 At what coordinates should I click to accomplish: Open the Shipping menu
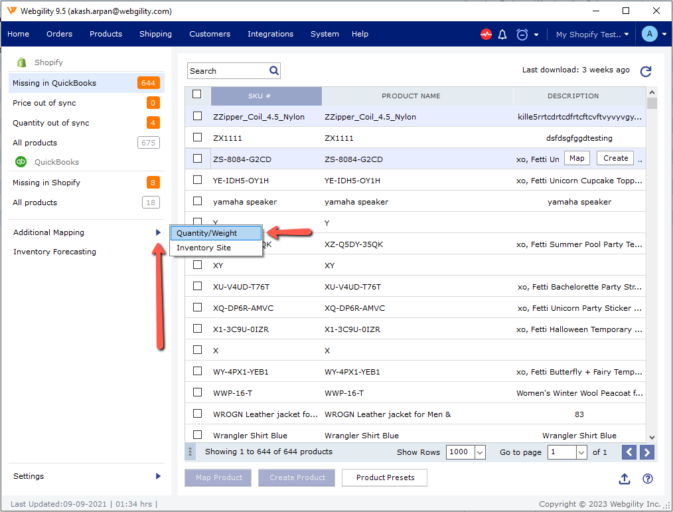(x=155, y=34)
